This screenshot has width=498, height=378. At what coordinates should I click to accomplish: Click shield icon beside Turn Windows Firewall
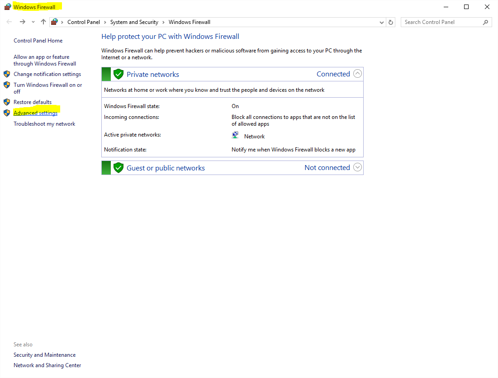point(7,85)
